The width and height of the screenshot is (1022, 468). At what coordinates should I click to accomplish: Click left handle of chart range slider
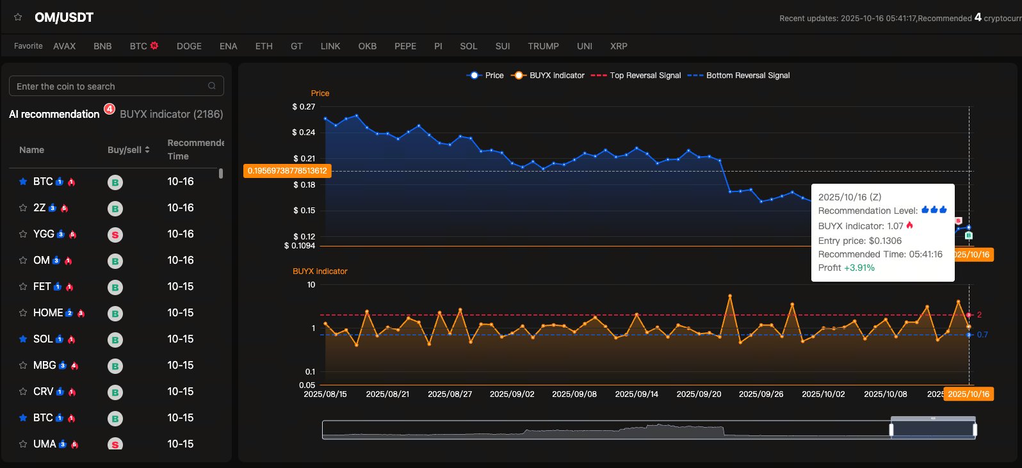pos(891,430)
